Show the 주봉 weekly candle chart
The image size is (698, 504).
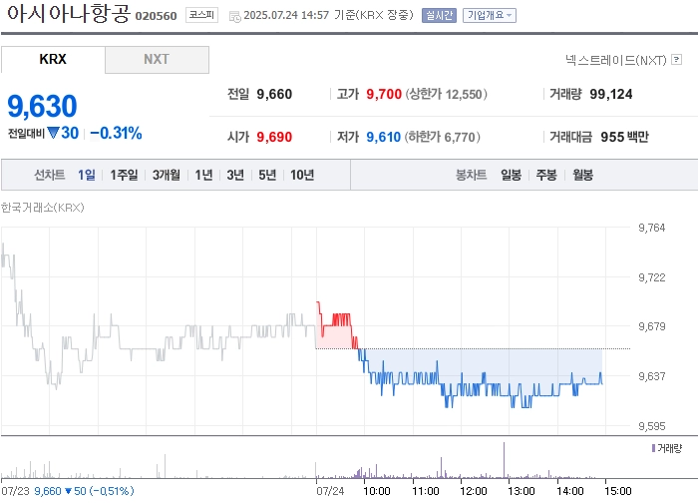pyautogui.click(x=546, y=175)
